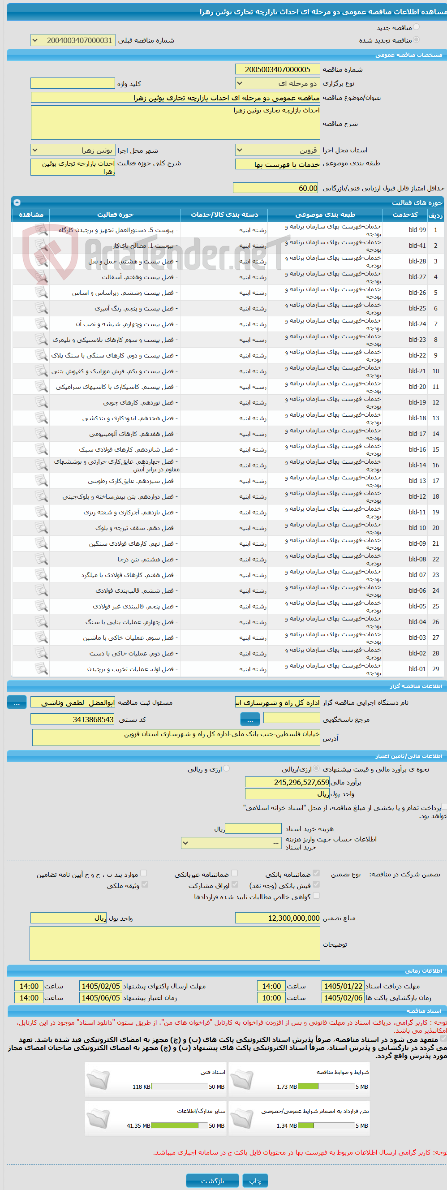The height and width of the screenshot is (1190, 447).
Task: Click the متن قرارداد size bar
Action: tap(327, 1125)
